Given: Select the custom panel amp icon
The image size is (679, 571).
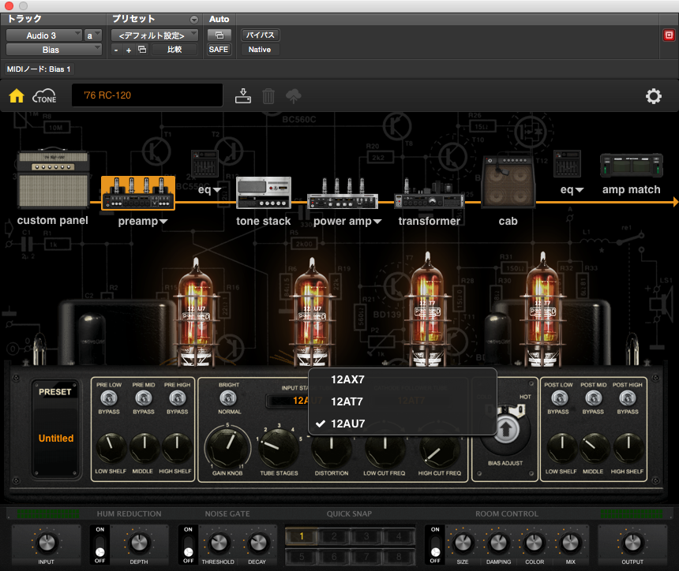Looking at the screenshot, I should pos(53,179).
